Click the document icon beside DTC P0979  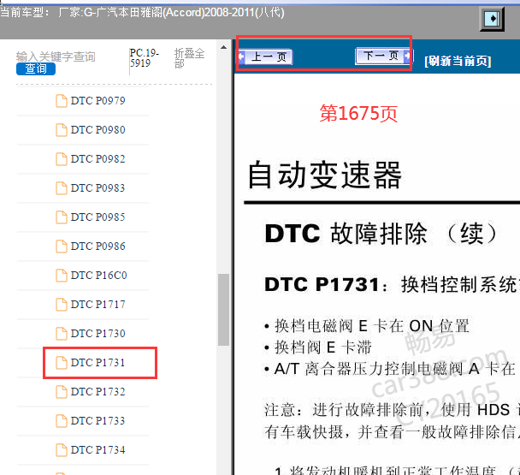tap(62, 101)
